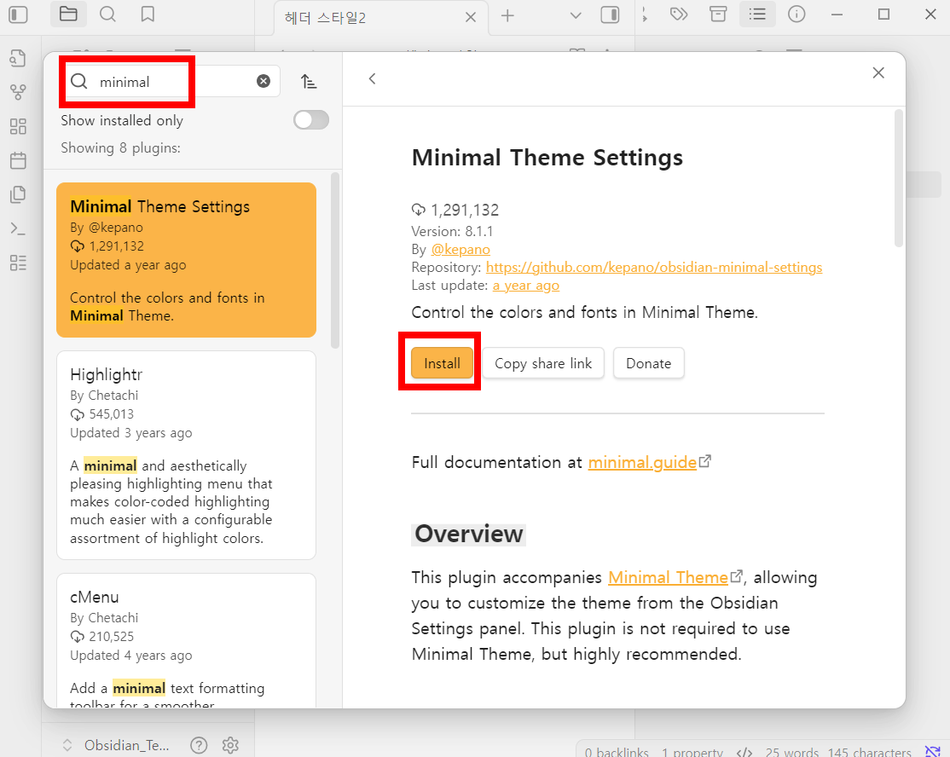Click '0 backlinks' in status bar

point(617,752)
